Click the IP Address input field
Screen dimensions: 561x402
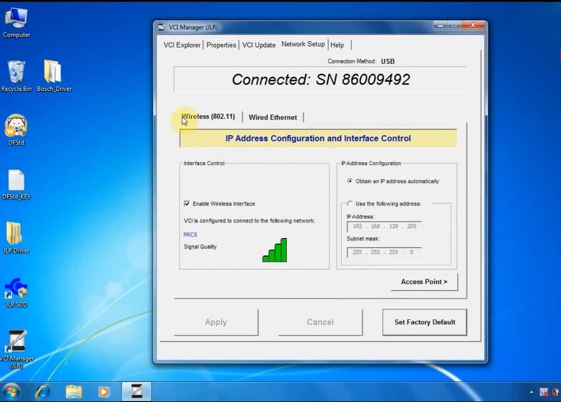click(384, 227)
